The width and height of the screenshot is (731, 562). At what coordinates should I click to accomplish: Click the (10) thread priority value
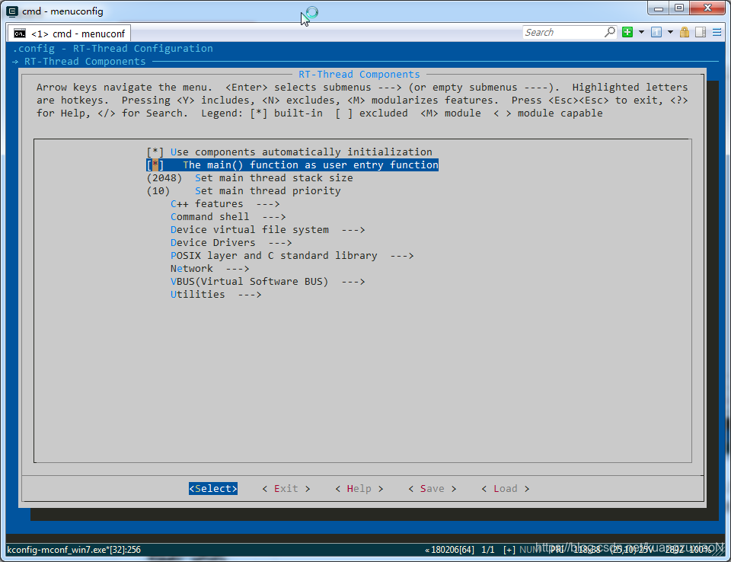(x=158, y=191)
